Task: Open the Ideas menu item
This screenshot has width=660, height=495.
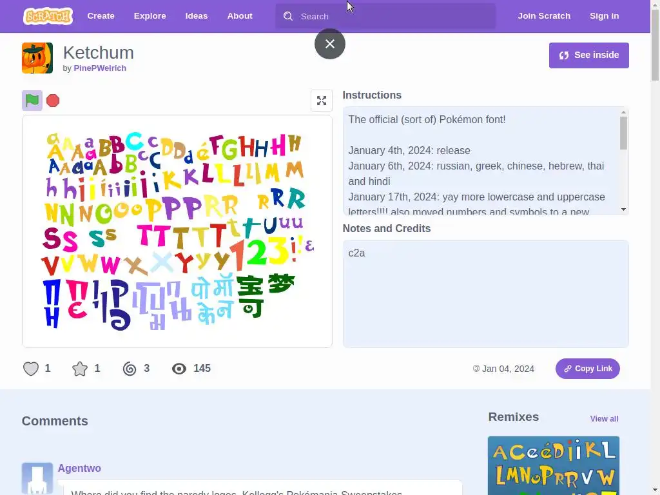Action: (197, 16)
